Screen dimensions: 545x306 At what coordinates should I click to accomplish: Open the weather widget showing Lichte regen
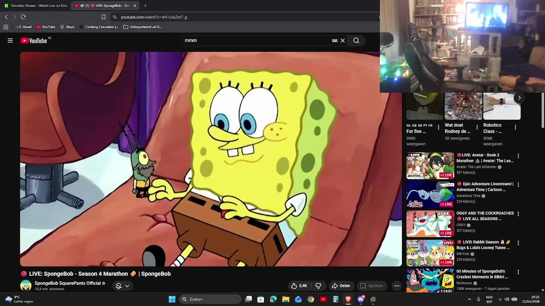point(19,299)
